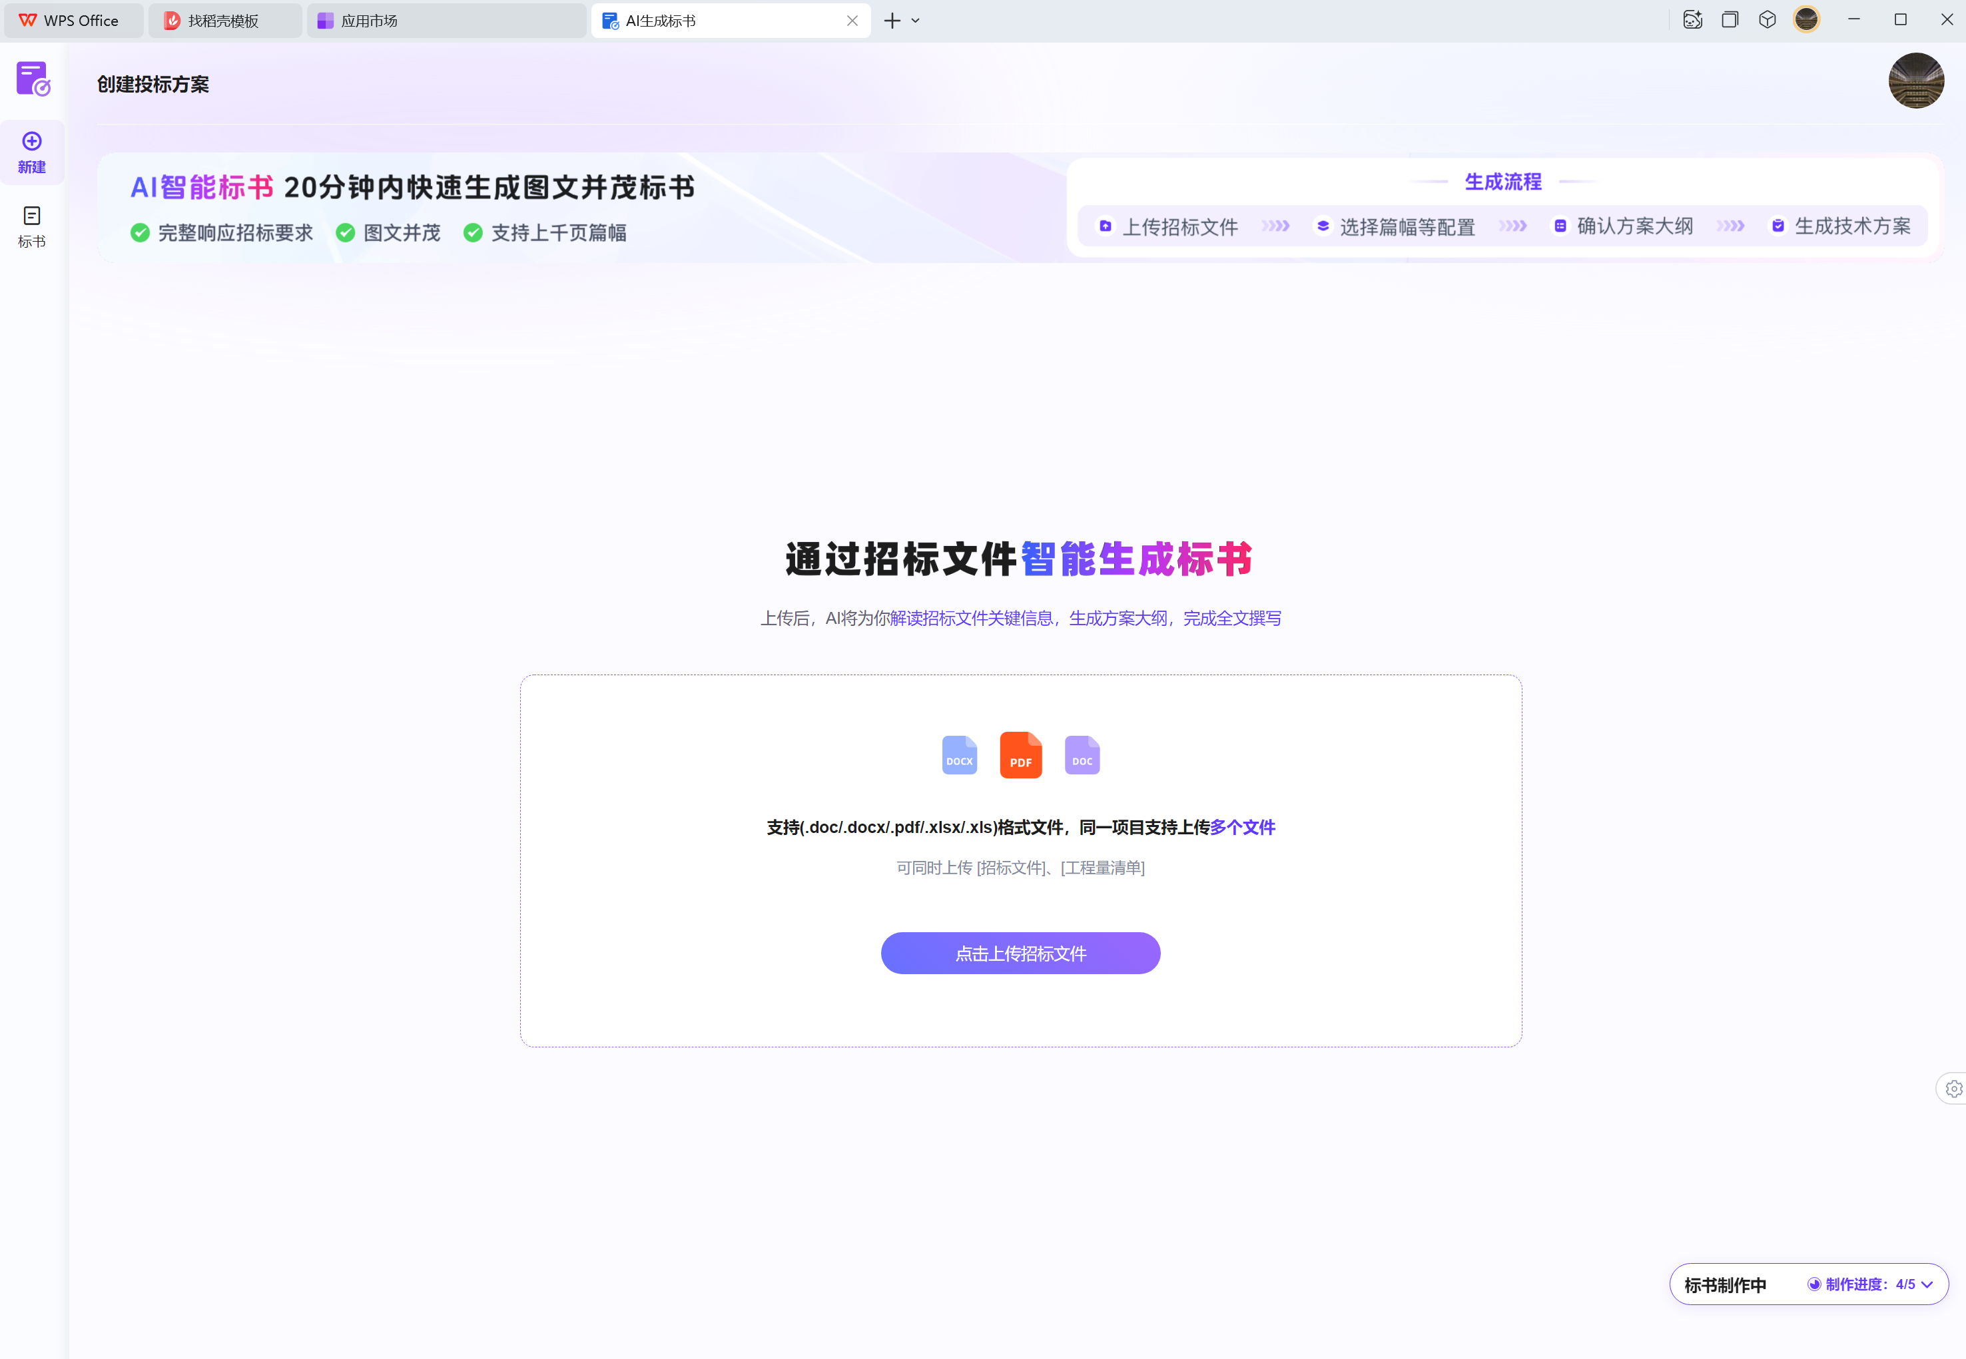Click the 3D cube icon in the title bar
The width and height of the screenshot is (1966, 1359).
(x=1767, y=19)
